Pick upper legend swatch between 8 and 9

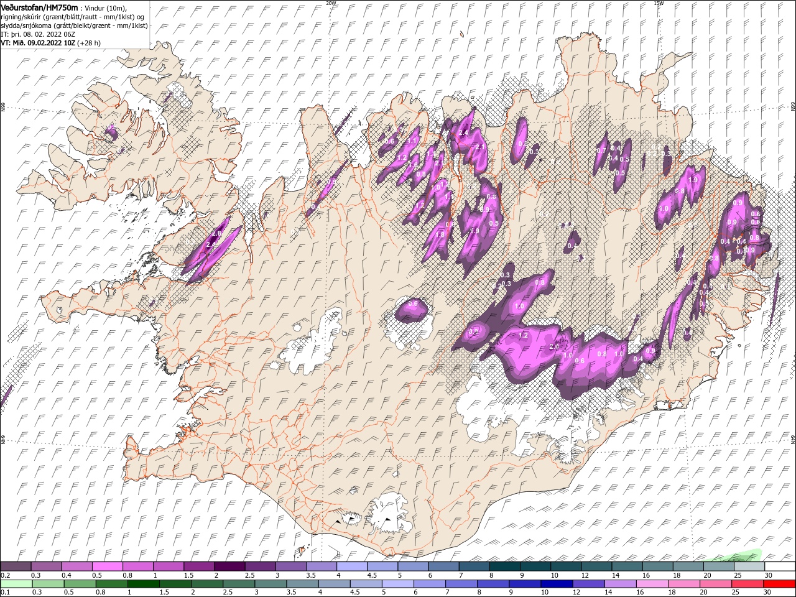click(504, 567)
